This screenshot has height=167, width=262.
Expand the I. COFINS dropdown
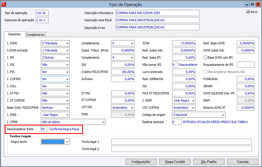coord(55,79)
